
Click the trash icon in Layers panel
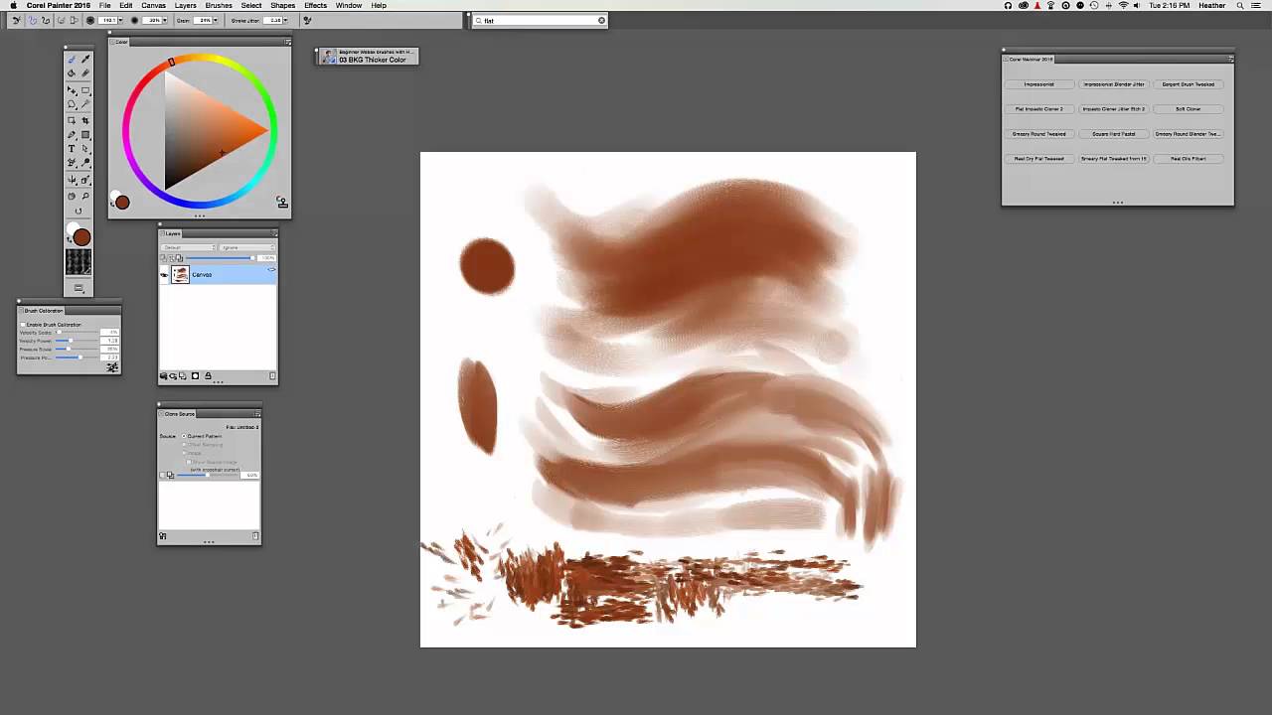pos(272,376)
